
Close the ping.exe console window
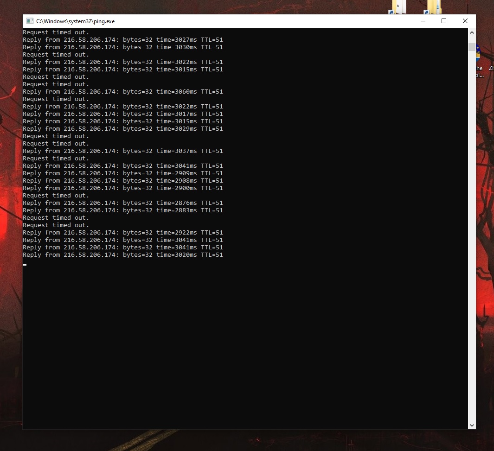coord(465,21)
